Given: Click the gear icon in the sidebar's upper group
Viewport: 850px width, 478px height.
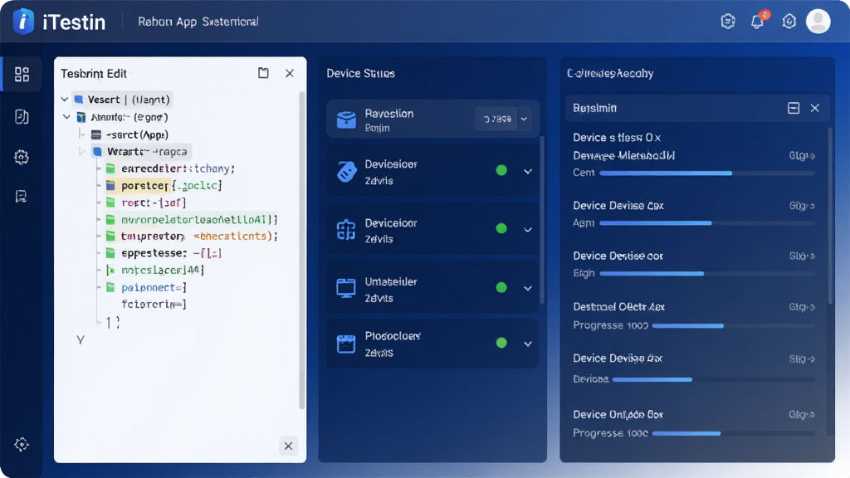Looking at the screenshot, I should [x=22, y=157].
